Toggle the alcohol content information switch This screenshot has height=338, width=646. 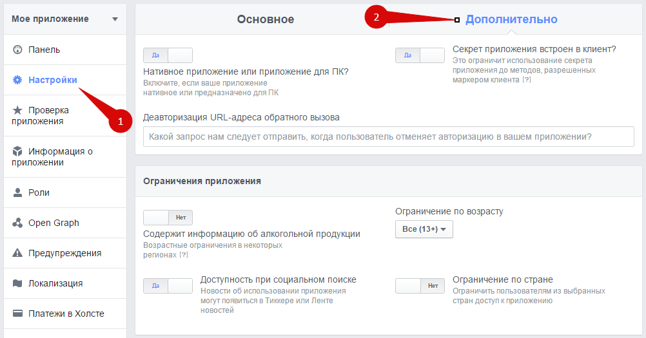[168, 218]
